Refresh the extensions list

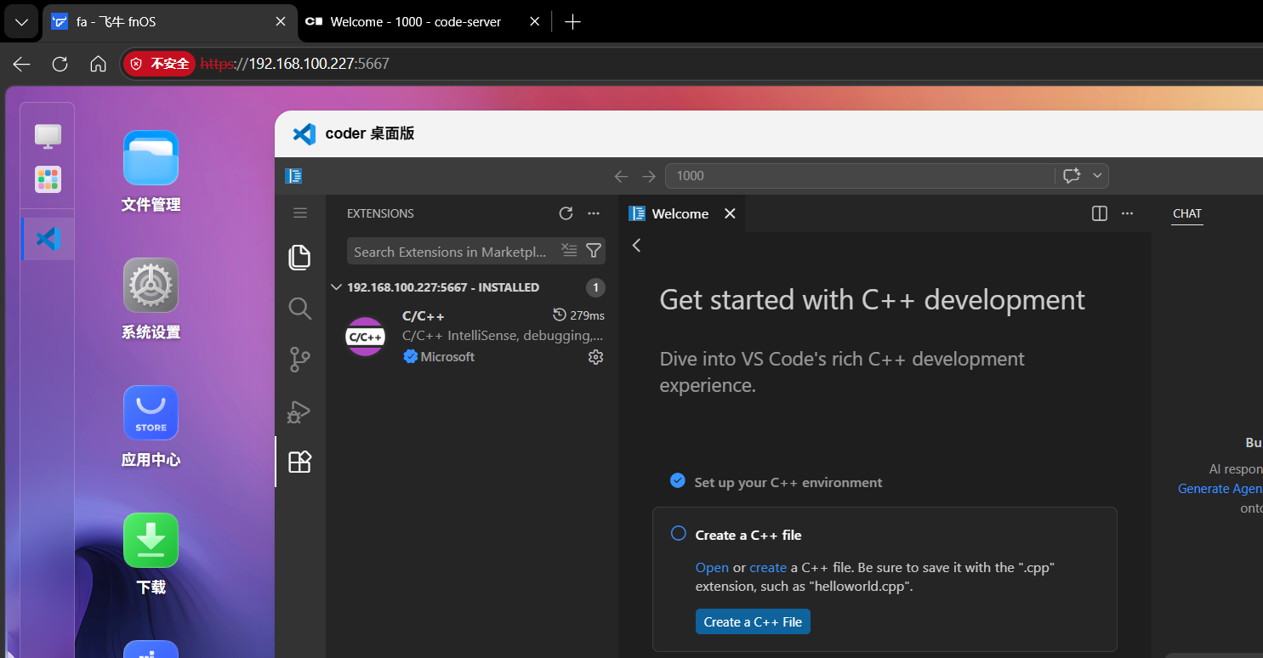[566, 213]
